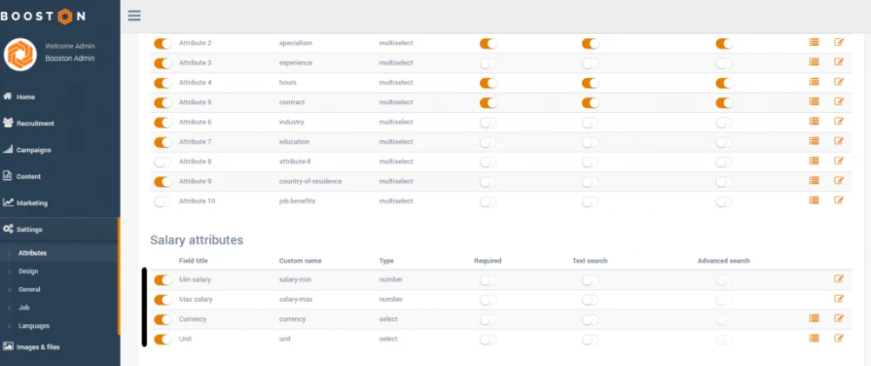Go to Home in sidebar

point(25,96)
